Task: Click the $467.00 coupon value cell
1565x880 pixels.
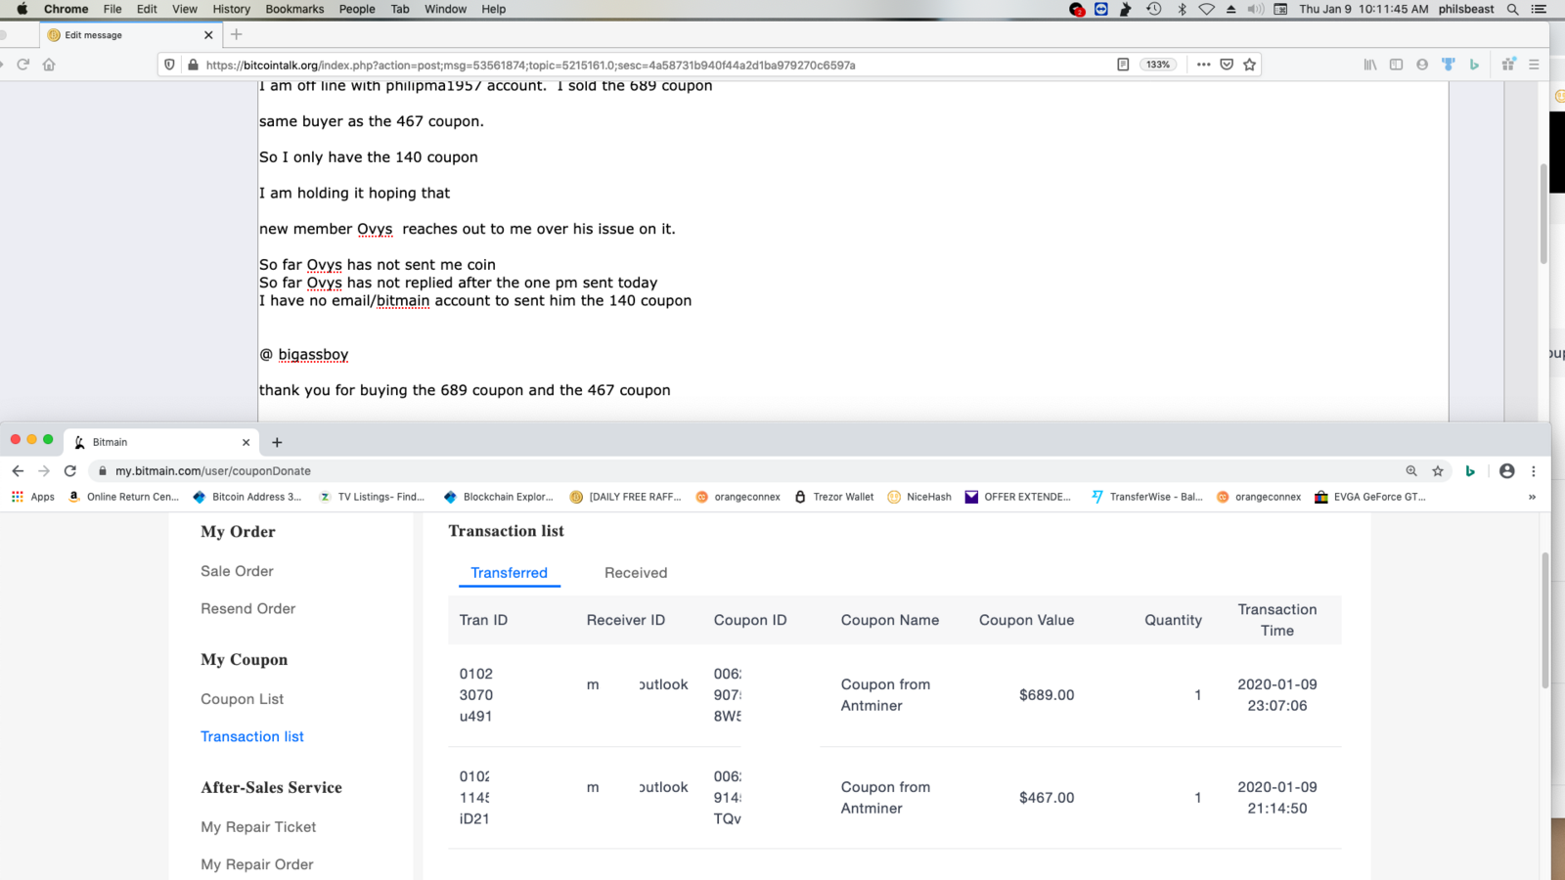Action: click(1047, 798)
